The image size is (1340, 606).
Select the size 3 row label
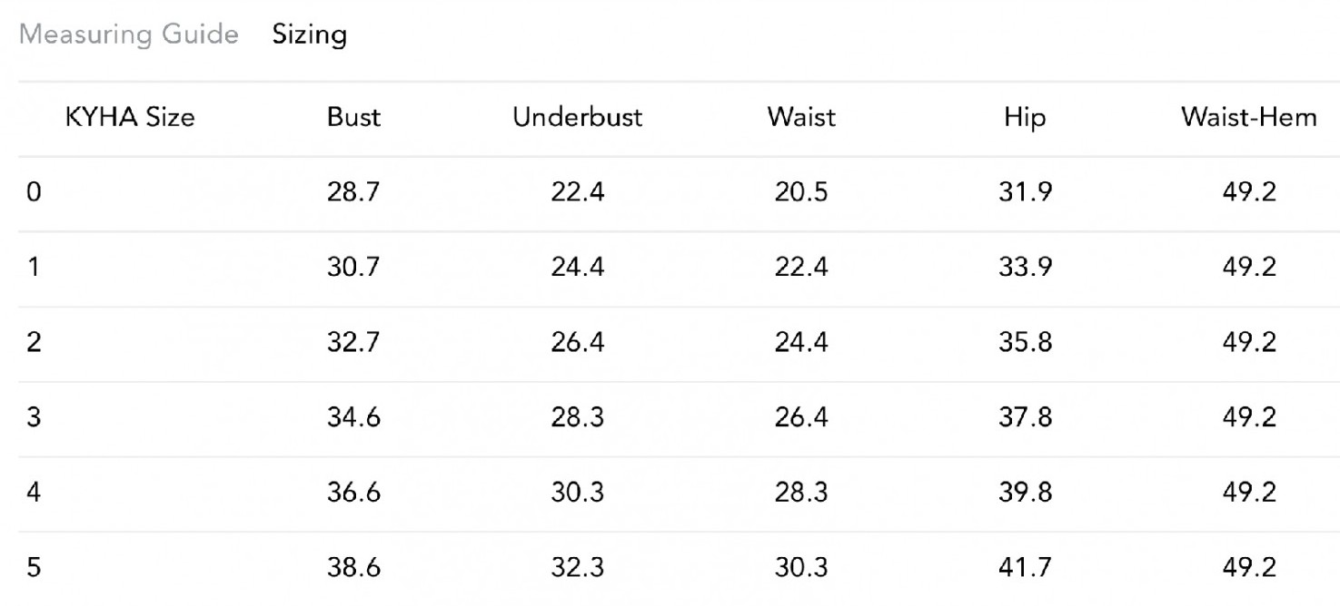pyautogui.click(x=34, y=418)
